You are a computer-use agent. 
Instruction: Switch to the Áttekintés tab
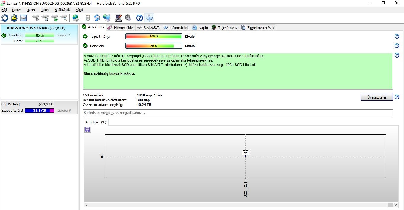point(93,27)
